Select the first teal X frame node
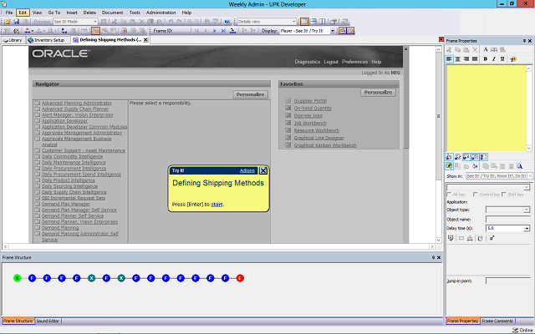The height and width of the screenshot is (334, 535). 91,278
